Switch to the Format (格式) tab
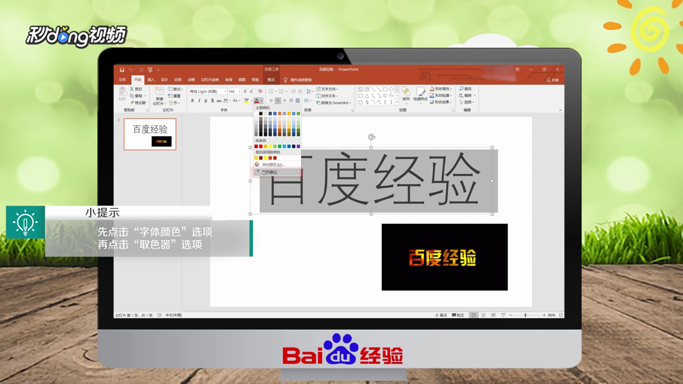Viewport: 683px width, 384px height. click(271, 79)
